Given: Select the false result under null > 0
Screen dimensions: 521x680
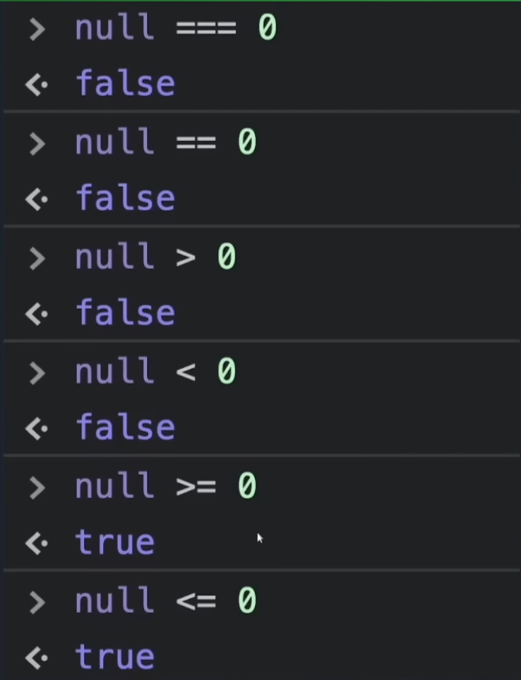Looking at the screenshot, I should pos(125,312).
